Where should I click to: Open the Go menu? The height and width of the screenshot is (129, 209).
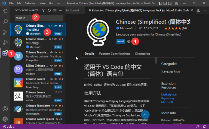[x=51, y=3]
